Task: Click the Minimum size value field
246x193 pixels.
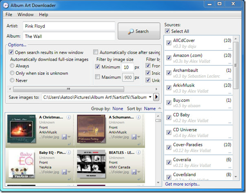Action: coord(127,67)
